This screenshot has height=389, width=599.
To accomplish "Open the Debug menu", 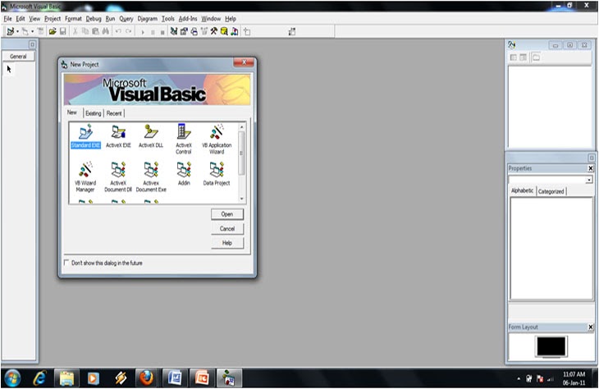I will click(x=94, y=18).
